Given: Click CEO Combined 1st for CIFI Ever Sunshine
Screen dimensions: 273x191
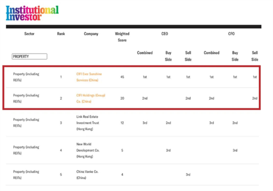Looking at the screenshot, I should [145, 77].
